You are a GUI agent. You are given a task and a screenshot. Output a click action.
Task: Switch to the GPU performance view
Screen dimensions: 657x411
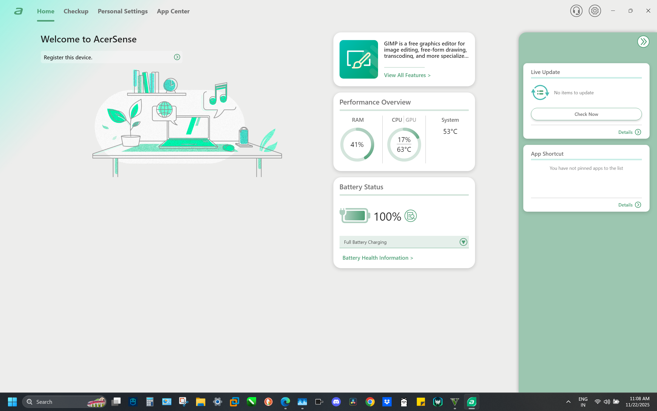411,120
